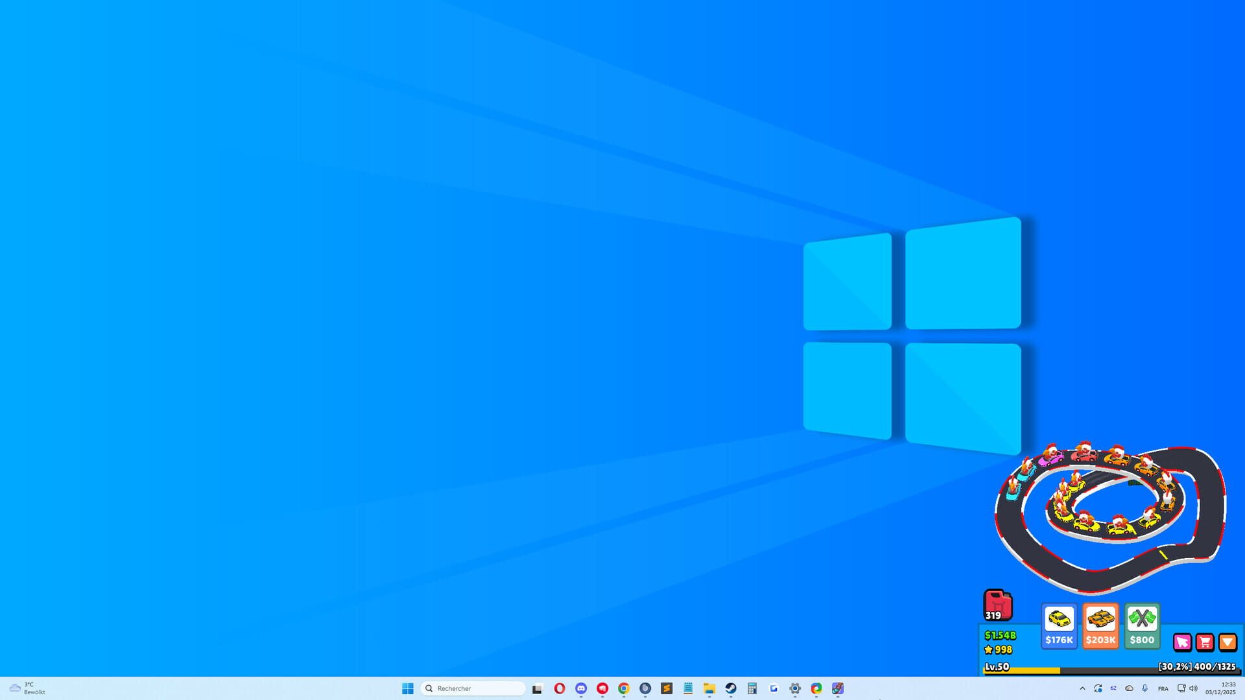
Task: Open Sublime Text from the taskbar
Action: pyautogui.click(x=667, y=688)
